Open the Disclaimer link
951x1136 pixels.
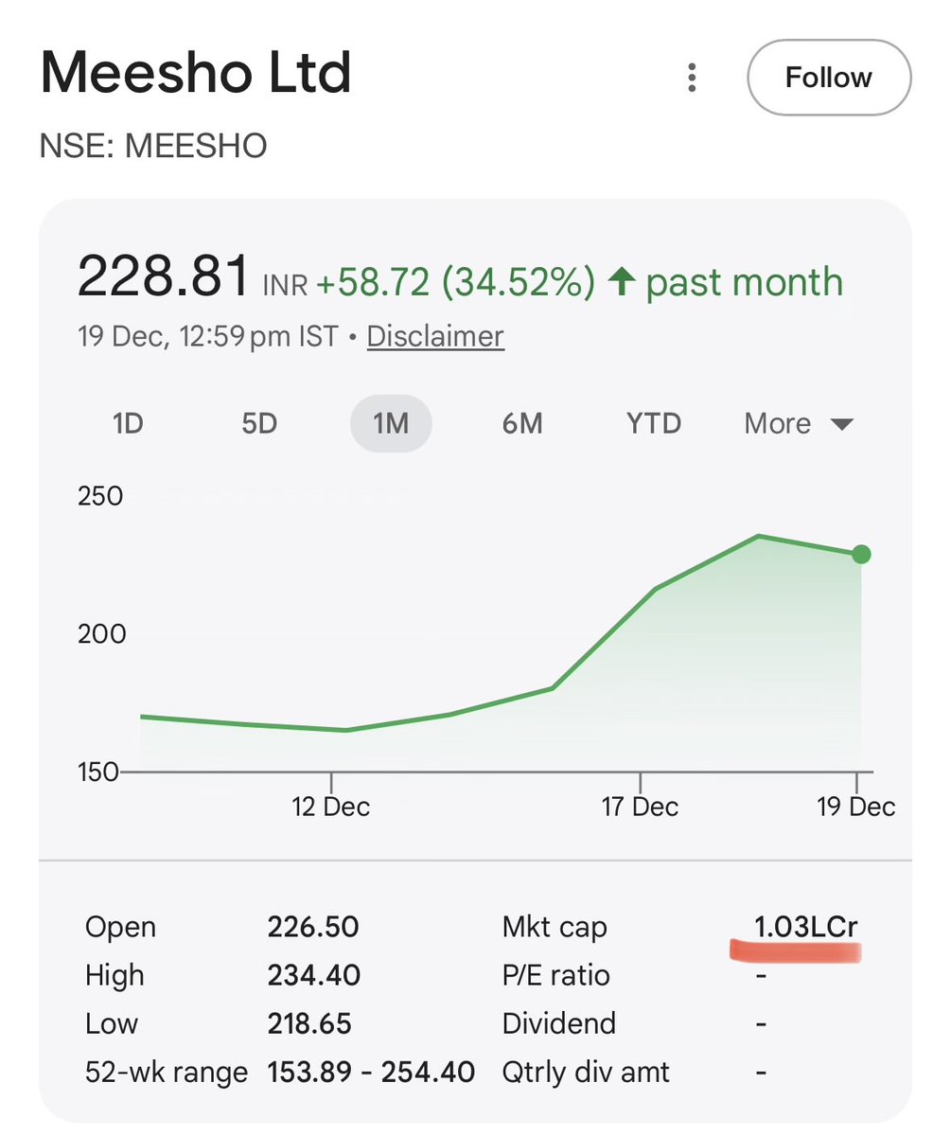click(435, 336)
